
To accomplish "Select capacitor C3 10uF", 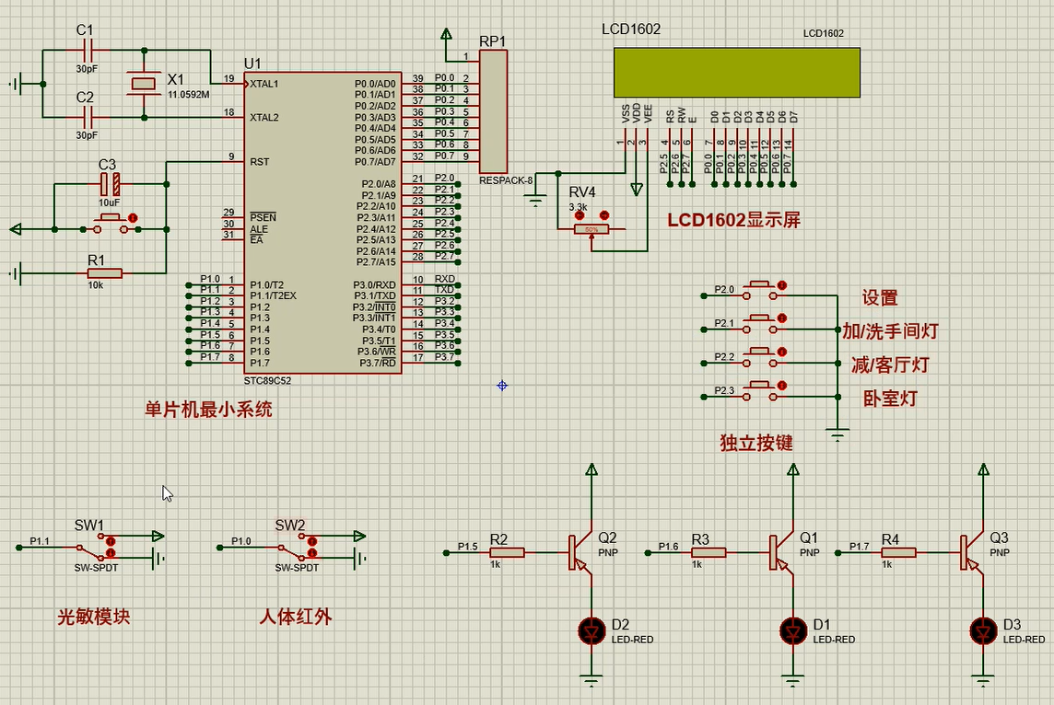I will coord(110,184).
